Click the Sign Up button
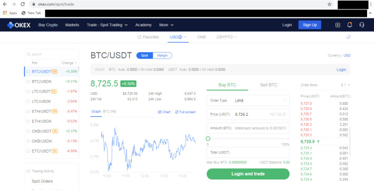 [310, 25]
